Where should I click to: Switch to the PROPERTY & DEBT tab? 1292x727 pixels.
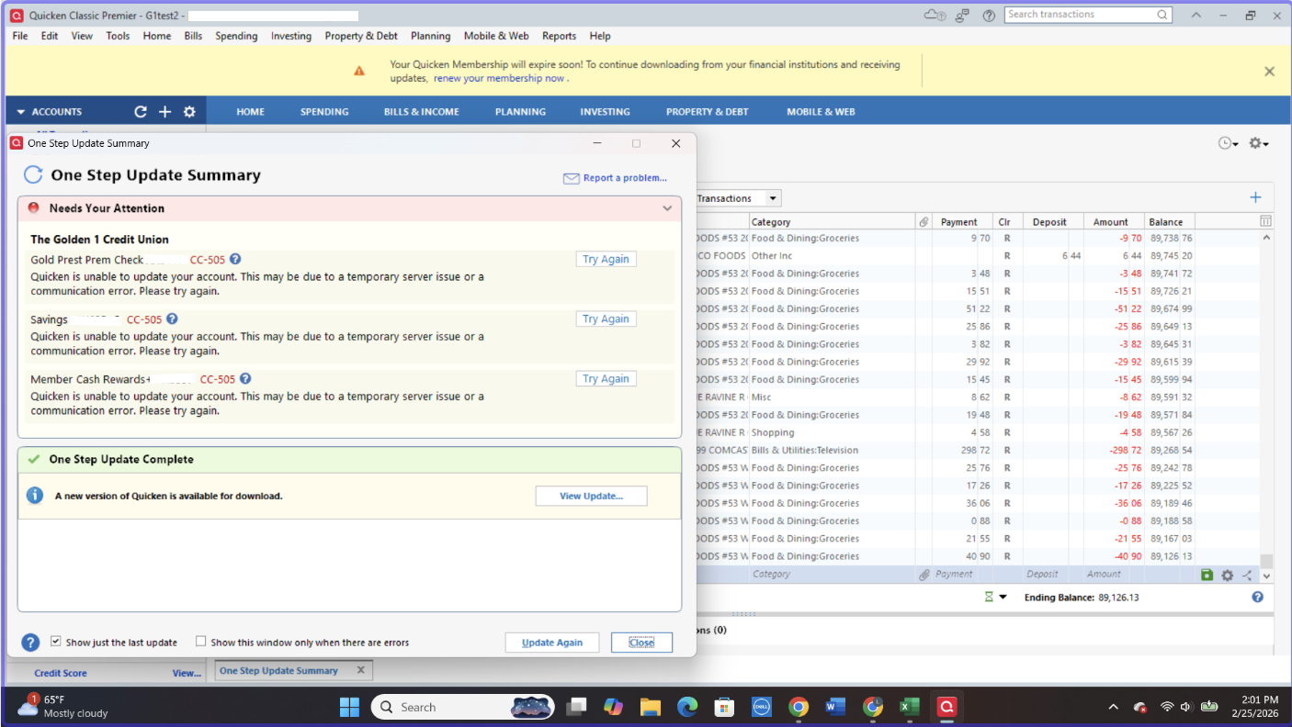click(x=708, y=112)
